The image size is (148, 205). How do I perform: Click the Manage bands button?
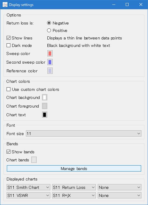click(74, 169)
